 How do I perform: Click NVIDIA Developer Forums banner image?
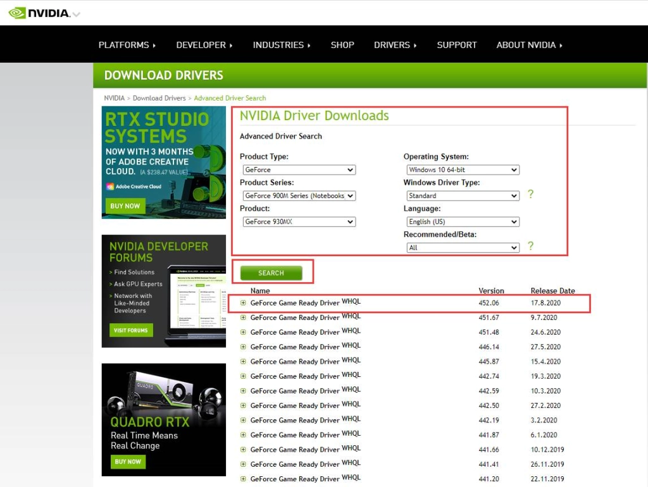tap(164, 291)
